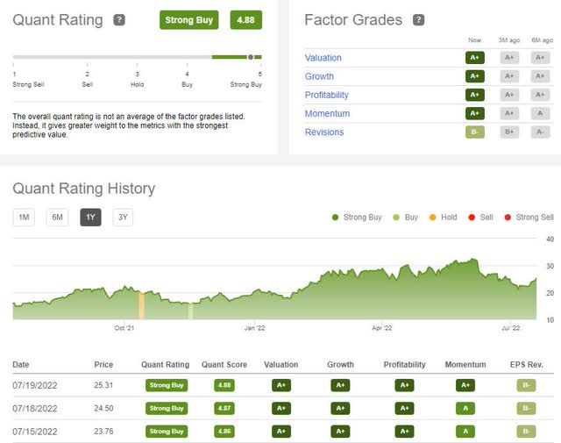Screen dimensions: 561x443
Task: Click the Strong Buy rating badge at top
Action: coord(189,20)
